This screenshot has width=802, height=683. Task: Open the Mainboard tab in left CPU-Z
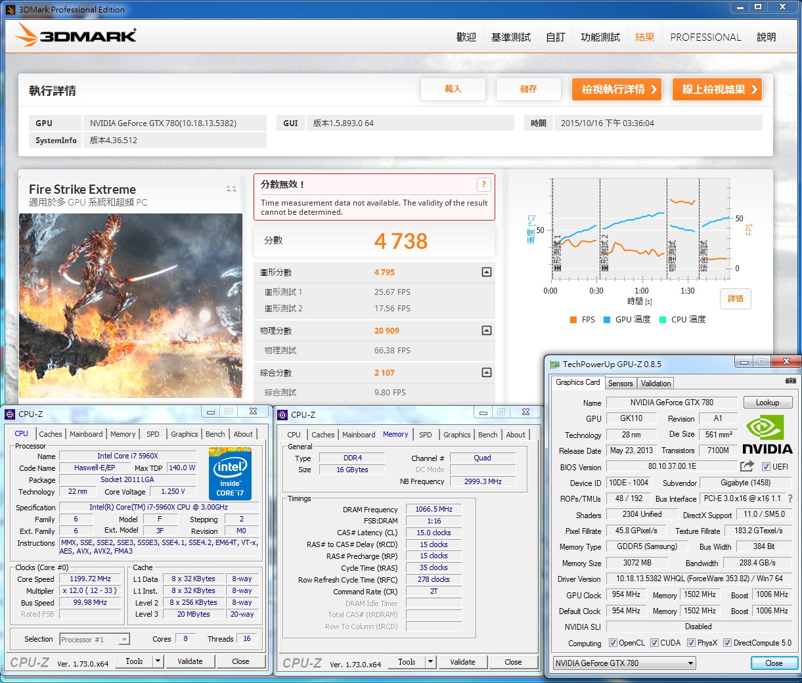86,434
